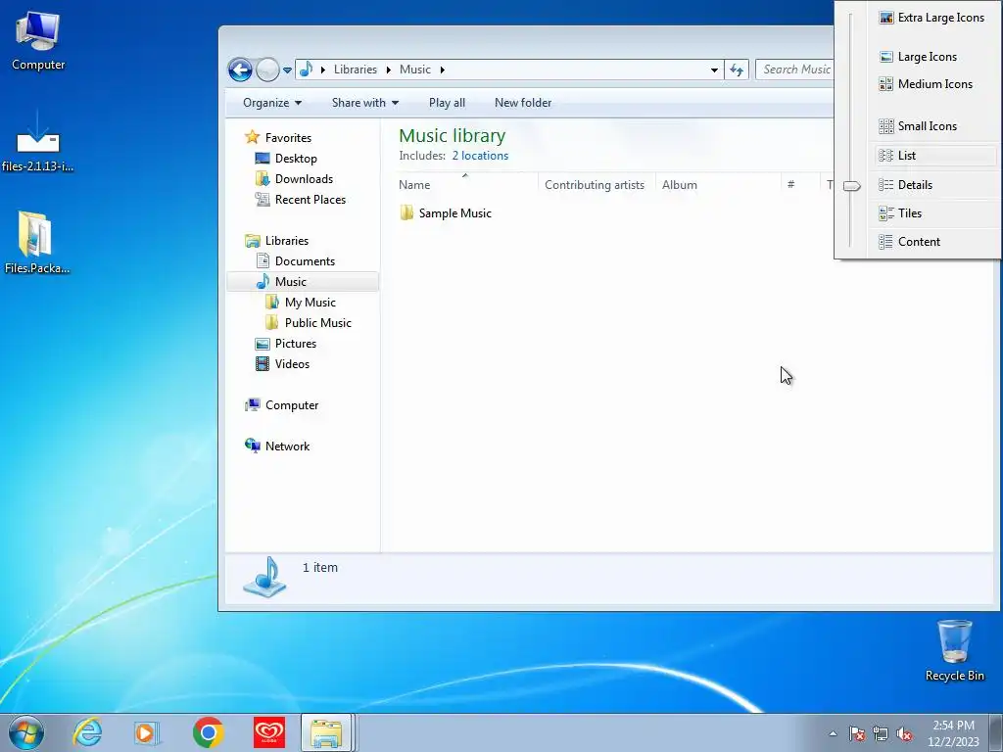This screenshot has height=752, width=1003.
Task: Open the Organize menu
Action: tap(272, 103)
